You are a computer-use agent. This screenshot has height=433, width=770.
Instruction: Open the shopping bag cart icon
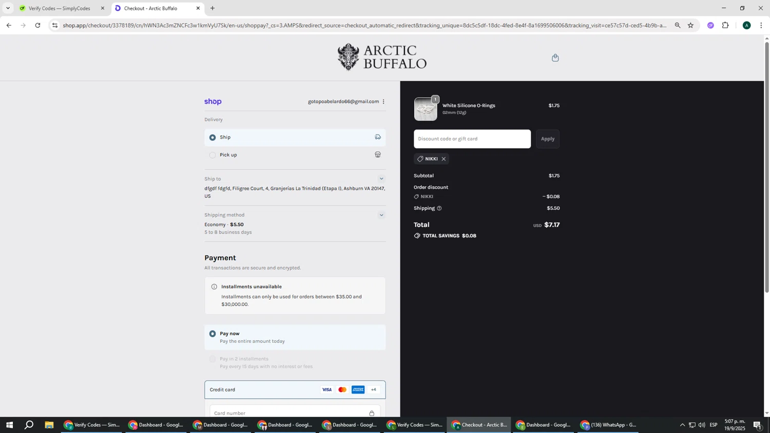click(555, 58)
